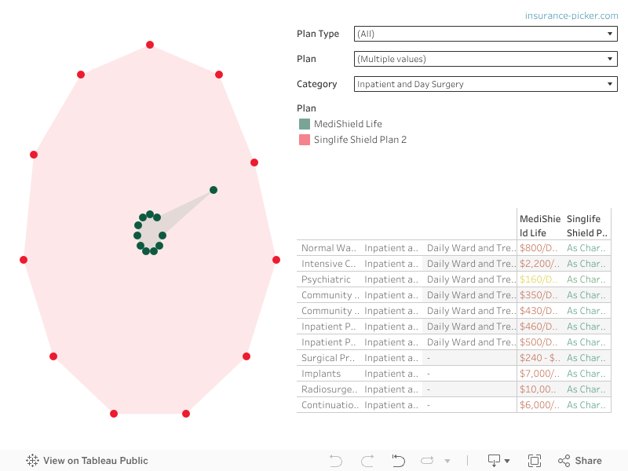This screenshot has width=628, height=471.
Task: Select the Singlife Shield Plan 2 pink swatch
Action: [305, 140]
